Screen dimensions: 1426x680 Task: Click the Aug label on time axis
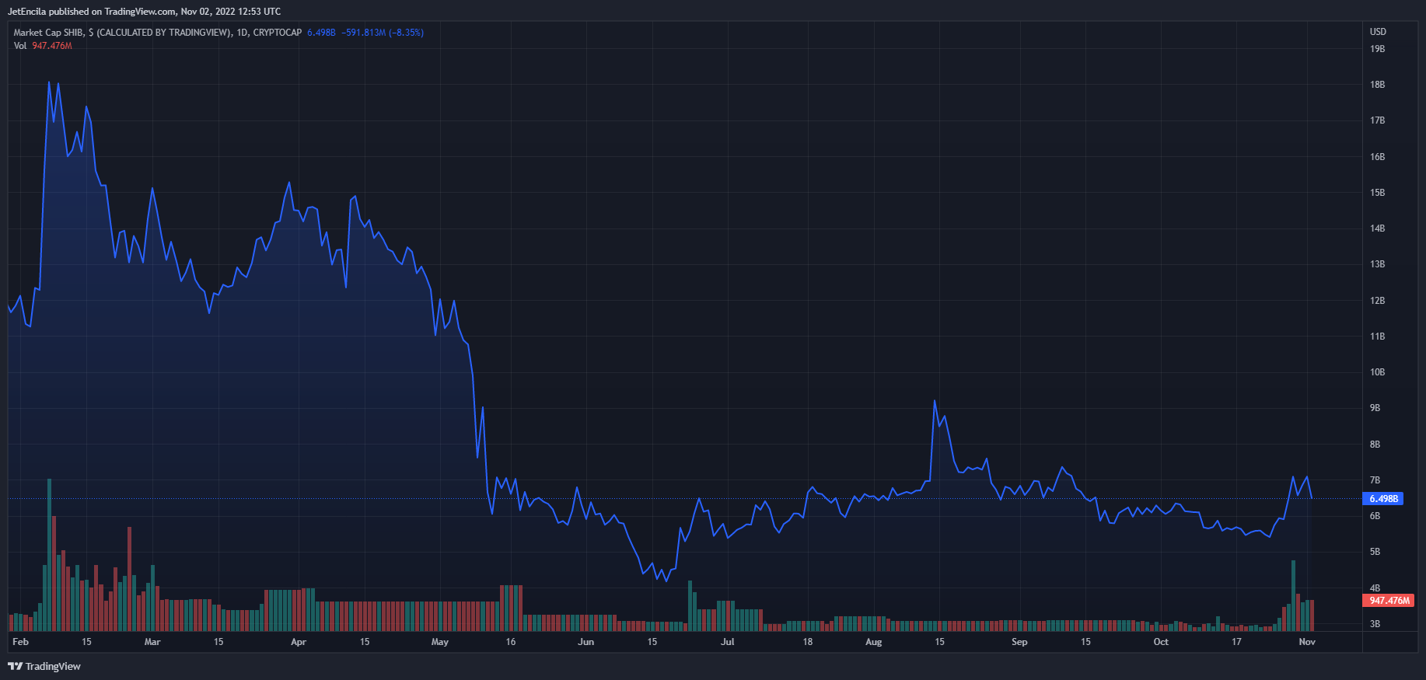point(874,642)
